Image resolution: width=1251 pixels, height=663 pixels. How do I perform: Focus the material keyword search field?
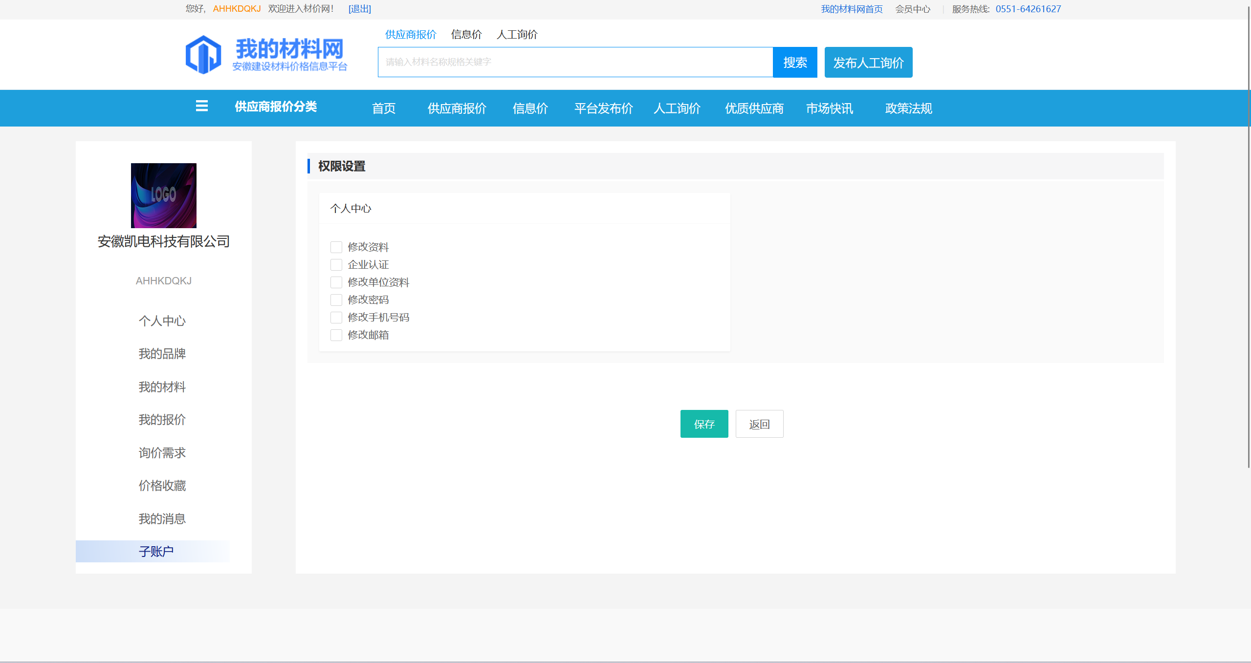[575, 62]
